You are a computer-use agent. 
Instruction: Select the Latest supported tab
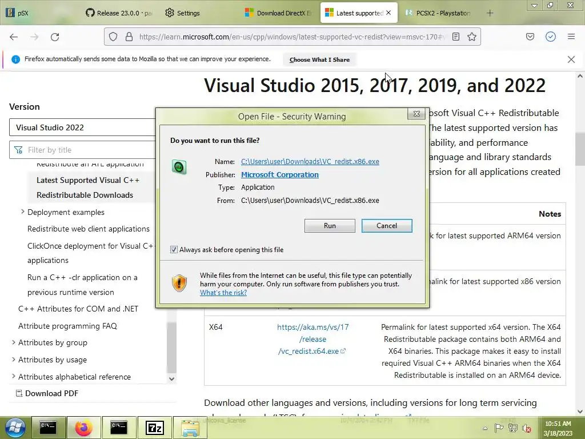coord(354,13)
